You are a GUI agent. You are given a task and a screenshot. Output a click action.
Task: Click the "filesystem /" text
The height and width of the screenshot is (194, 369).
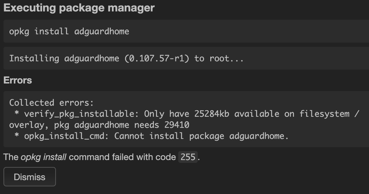[329, 114]
